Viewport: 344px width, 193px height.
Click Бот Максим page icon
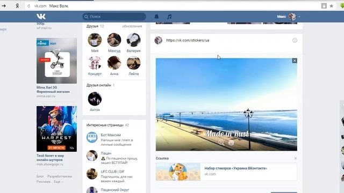point(92,137)
